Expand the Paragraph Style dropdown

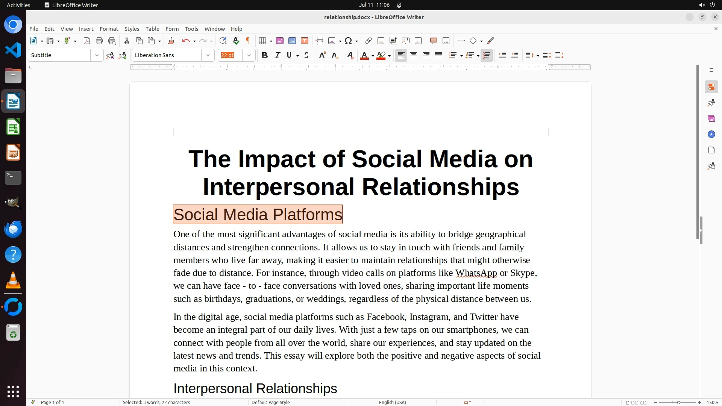tap(97, 56)
